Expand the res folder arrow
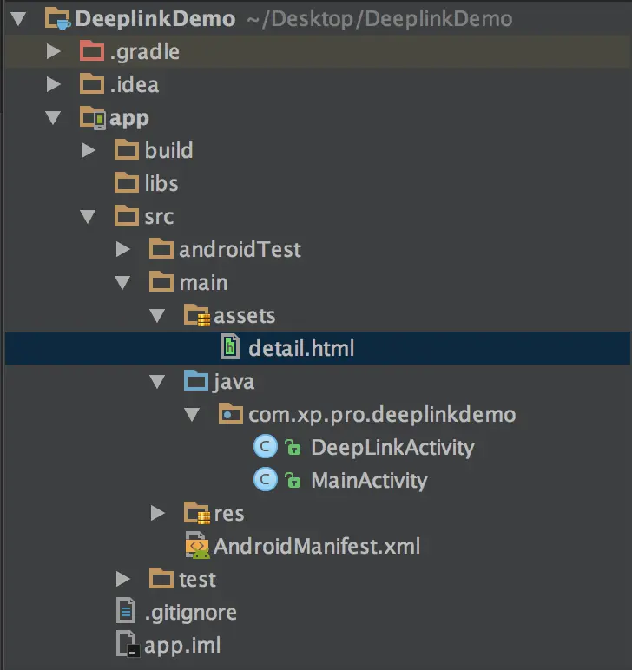The height and width of the screenshot is (670, 632). 158,513
